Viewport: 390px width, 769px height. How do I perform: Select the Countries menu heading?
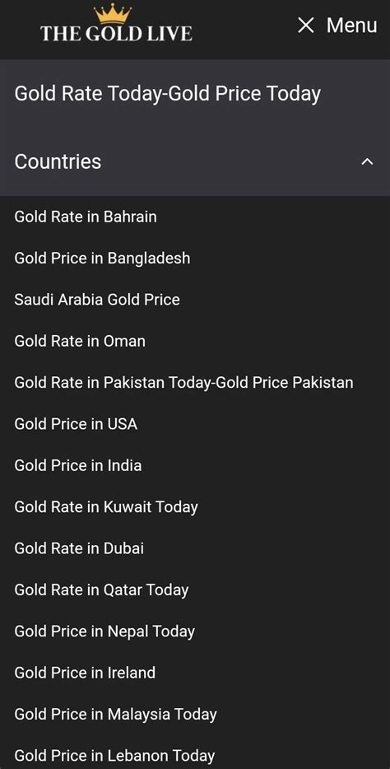coord(58,161)
